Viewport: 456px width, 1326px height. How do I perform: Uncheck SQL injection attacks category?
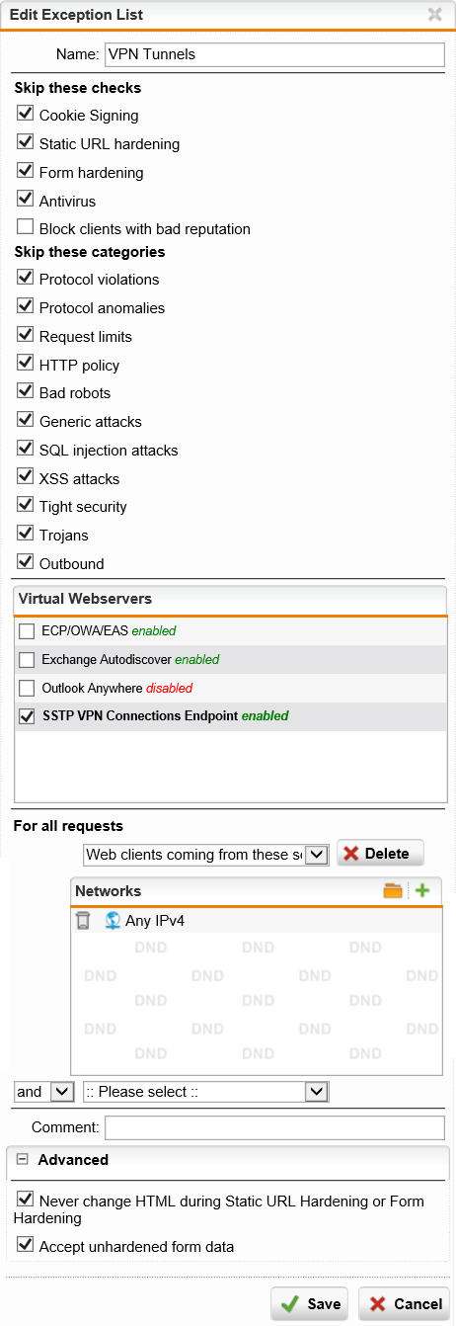tap(26, 450)
